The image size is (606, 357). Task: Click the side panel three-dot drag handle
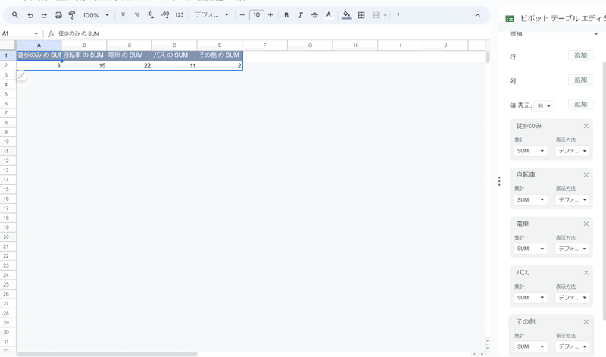pyautogui.click(x=499, y=181)
